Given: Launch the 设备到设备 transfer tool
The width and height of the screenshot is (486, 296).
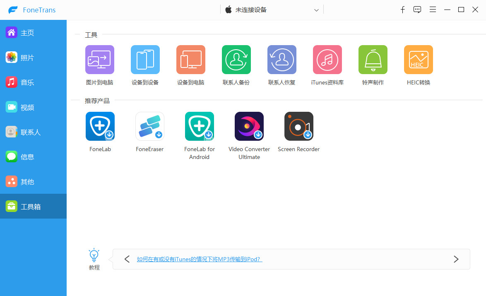Looking at the screenshot, I should click(145, 60).
